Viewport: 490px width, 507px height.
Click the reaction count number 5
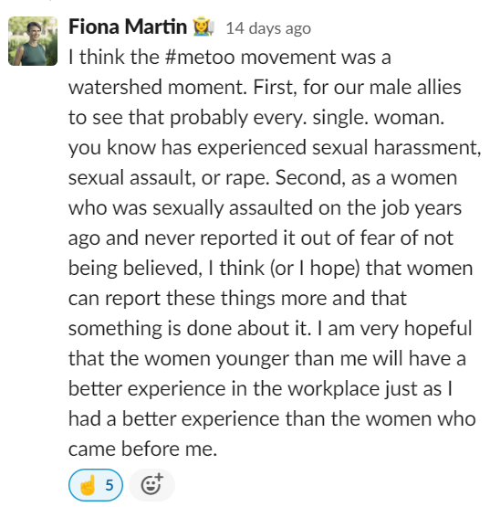click(x=109, y=485)
